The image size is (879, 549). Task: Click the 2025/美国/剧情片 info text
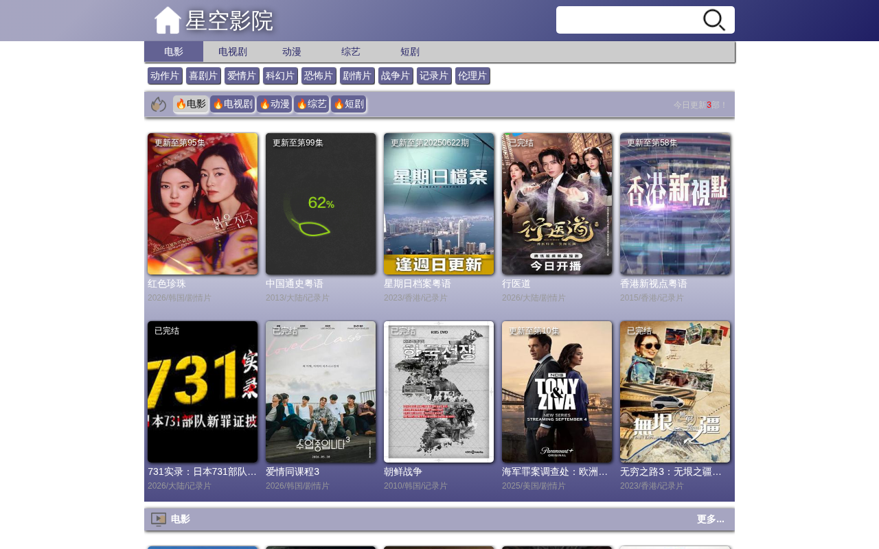click(x=534, y=486)
